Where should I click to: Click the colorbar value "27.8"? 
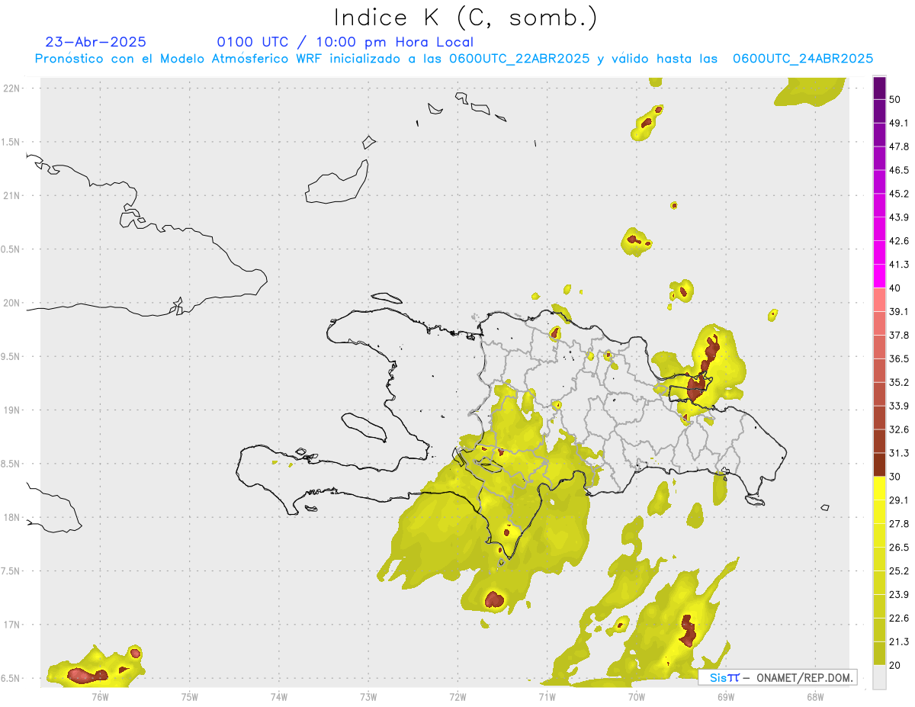click(x=898, y=524)
